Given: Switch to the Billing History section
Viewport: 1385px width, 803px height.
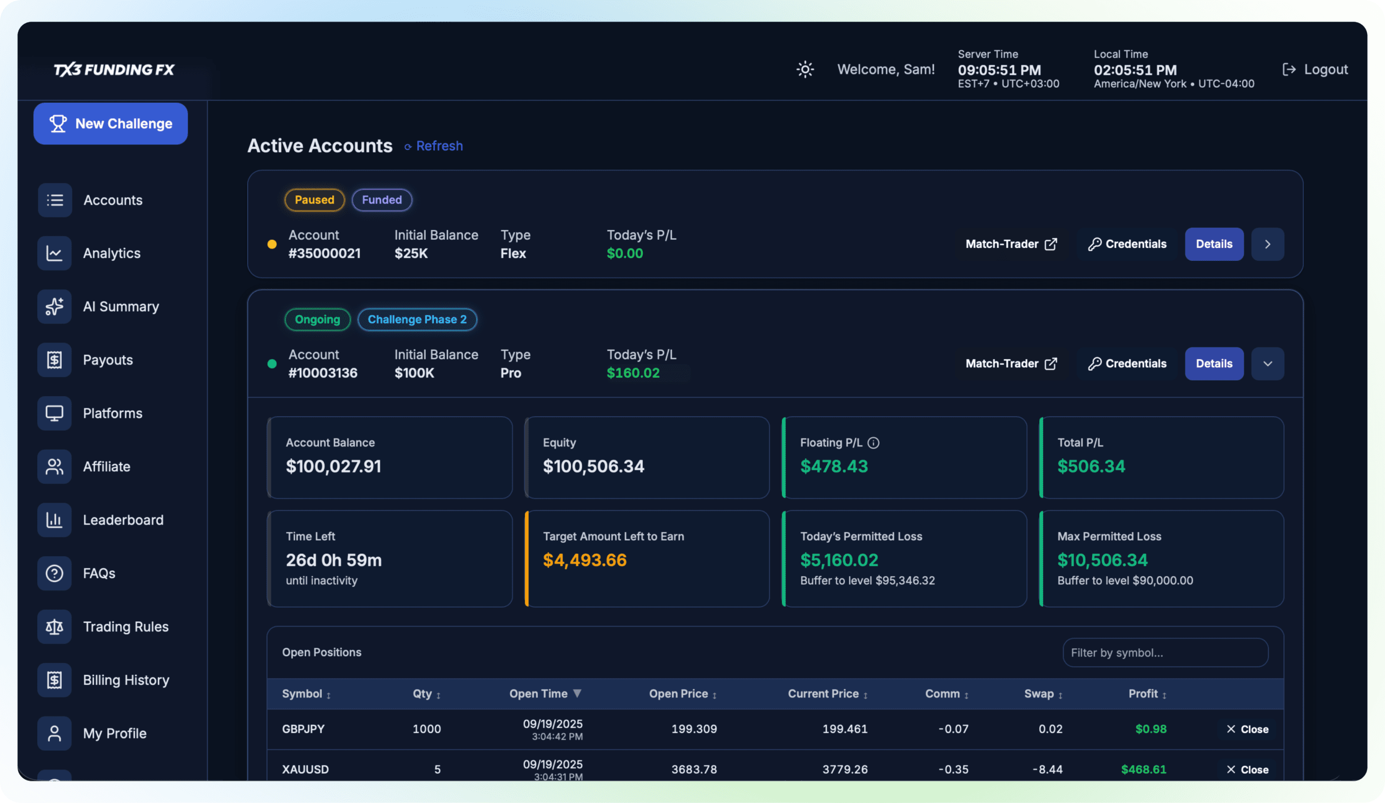Looking at the screenshot, I should pos(126,680).
